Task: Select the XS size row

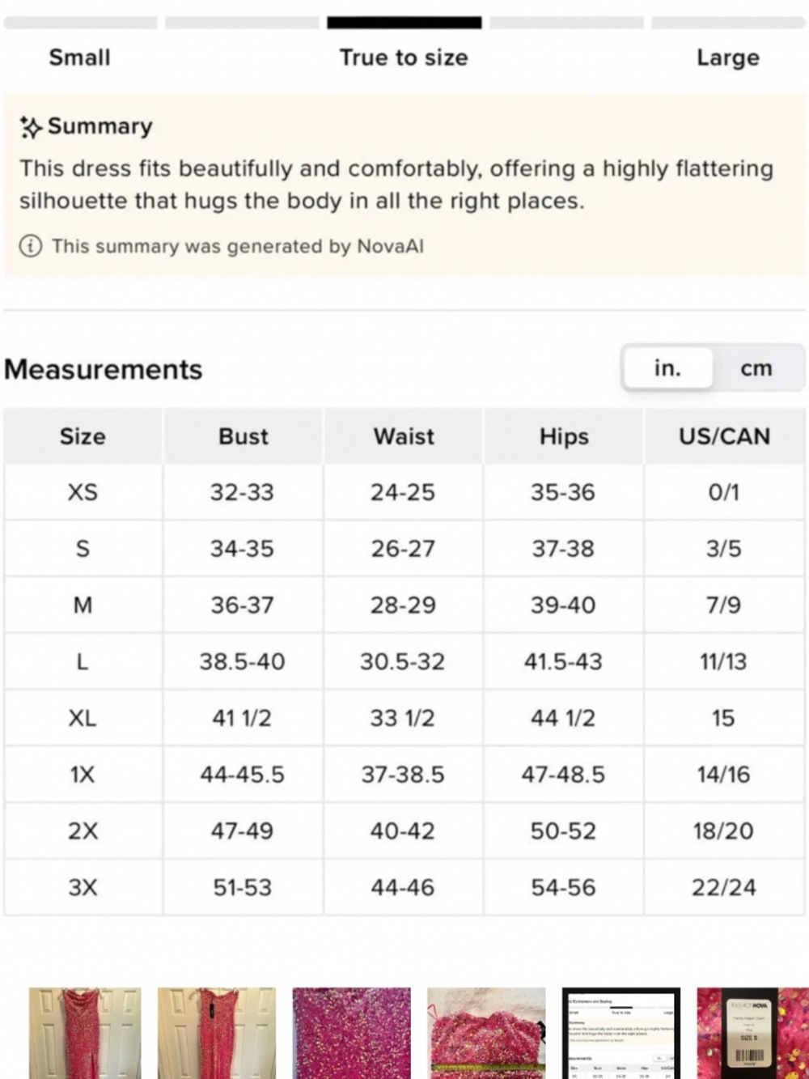Action: (x=404, y=492)
